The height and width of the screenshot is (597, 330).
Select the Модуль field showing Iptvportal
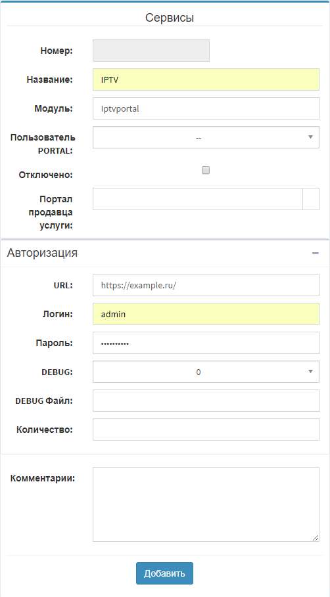tap(206, 108)
